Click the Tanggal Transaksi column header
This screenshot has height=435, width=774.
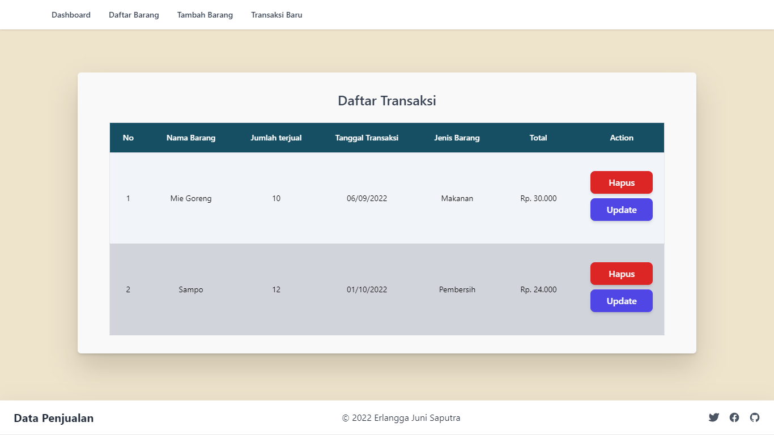(367, 138)
